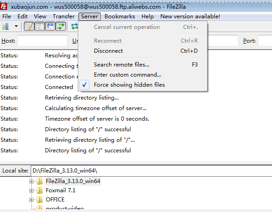Click the Foxmail 7.1 folder icon
272x212 pixels.
click(40, 190)
